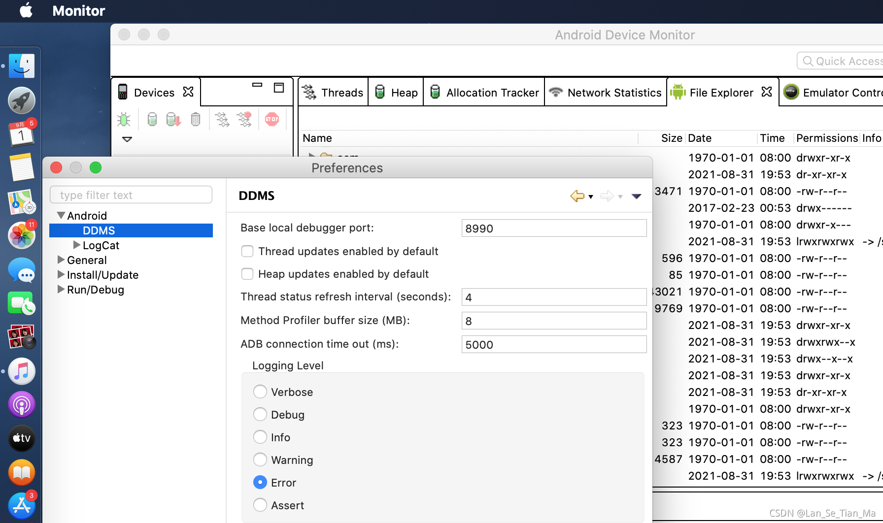Open Books from the dock
The width and height of the screenshot is (883, 523).
click(x=22, y=472)
